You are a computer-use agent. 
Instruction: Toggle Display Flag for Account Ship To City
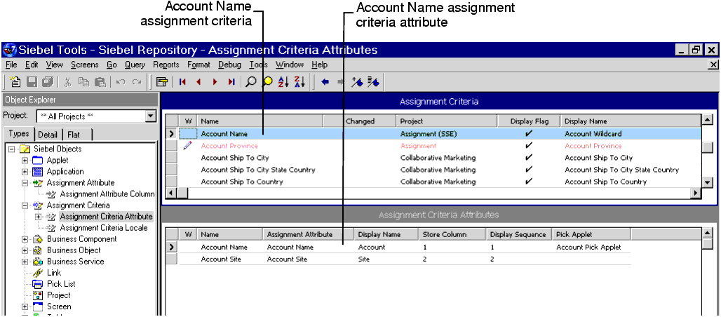pyautogui.click(x=529, y=157)
